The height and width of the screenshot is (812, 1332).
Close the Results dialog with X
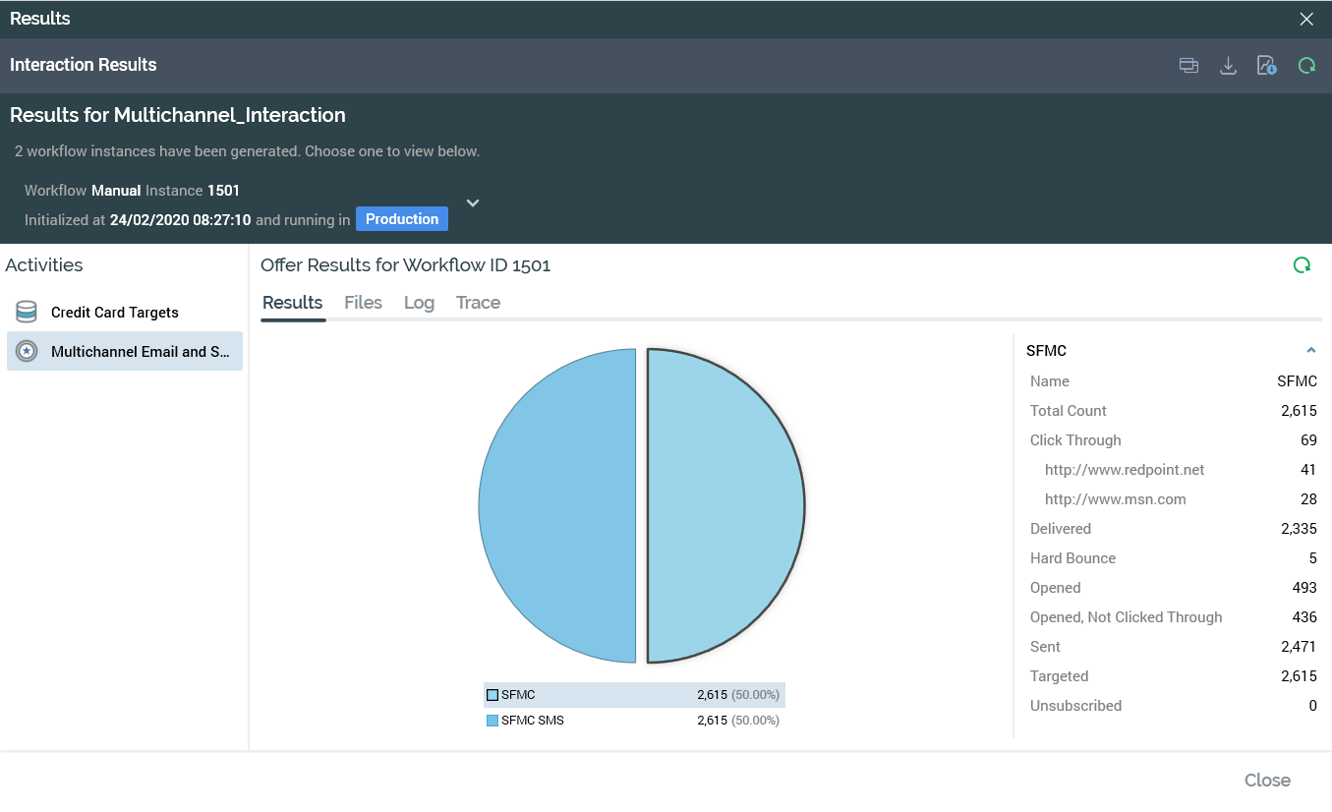click(1306, 20)
